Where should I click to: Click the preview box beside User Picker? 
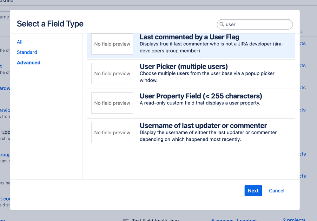[112, 73]
